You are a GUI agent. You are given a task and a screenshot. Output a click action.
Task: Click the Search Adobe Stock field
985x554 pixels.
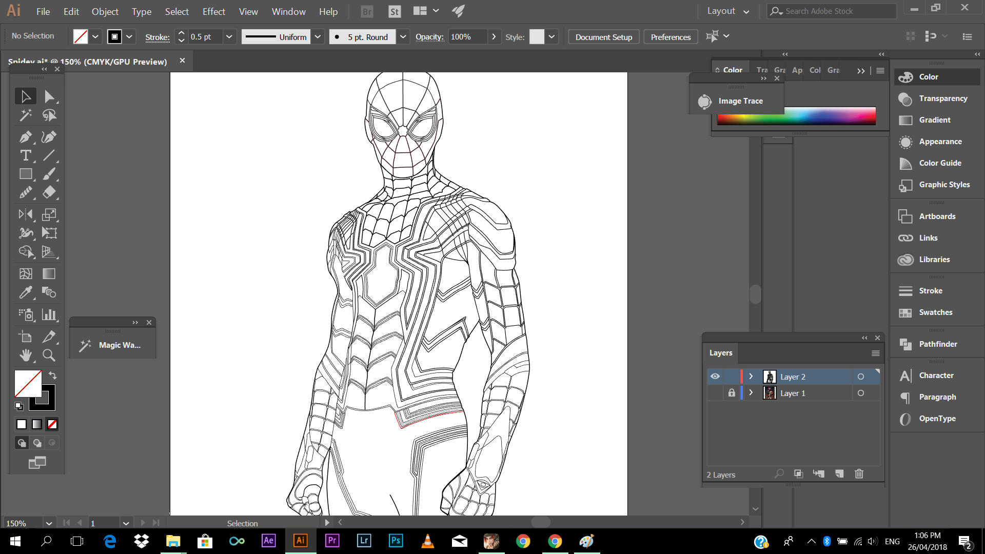pos(831,11)
